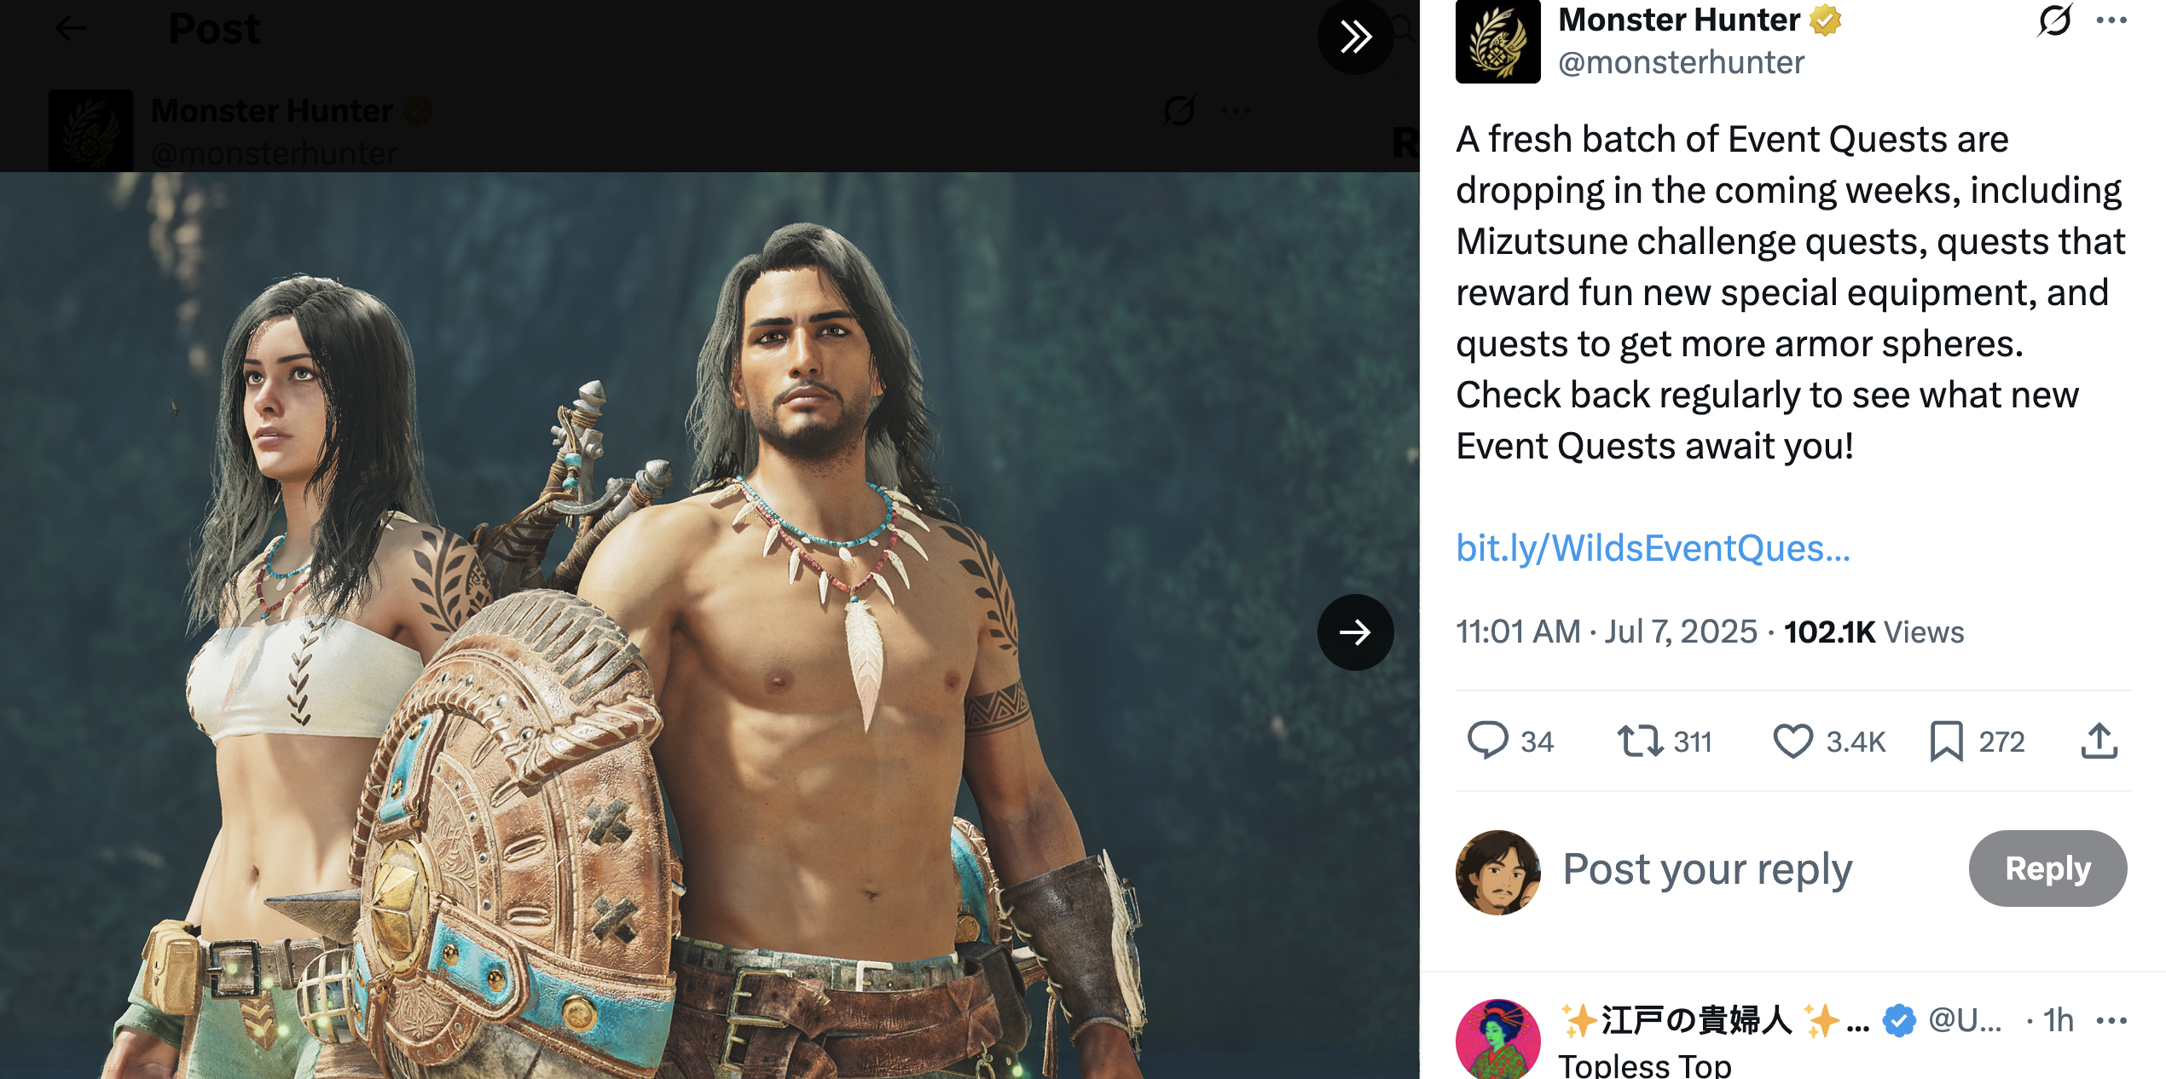Open Monster Hunter profile avatar
The image size is (2166, 1079).
1497,41
